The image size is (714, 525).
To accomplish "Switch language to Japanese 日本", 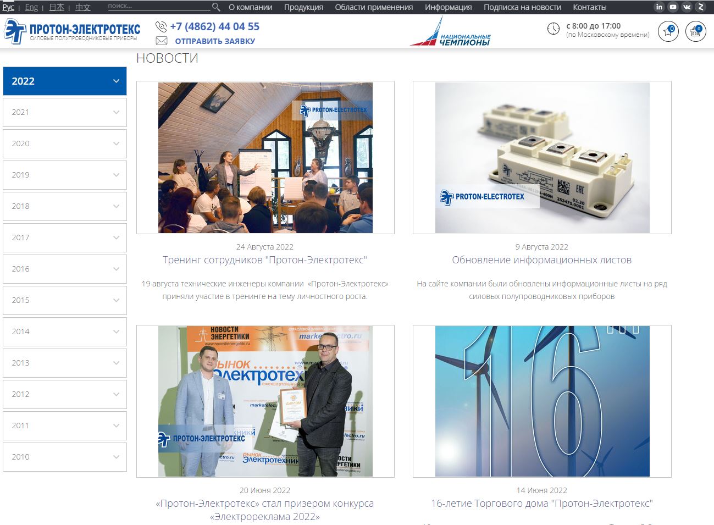I will point(57,7).
